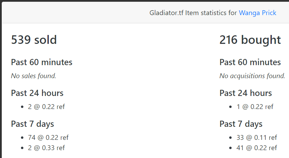Click the 2 @ 0.33 ref entry
Viewport: 289px width, 158px height.
click(x=46, y=148)
